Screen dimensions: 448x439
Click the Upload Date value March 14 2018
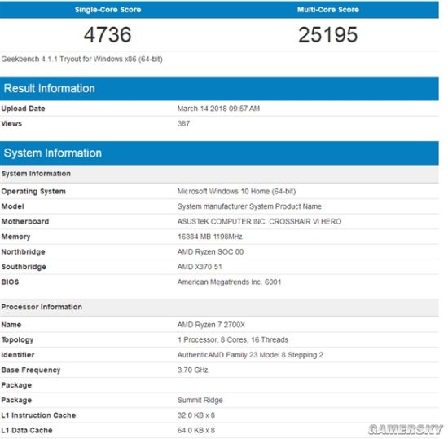click(218, 109)
